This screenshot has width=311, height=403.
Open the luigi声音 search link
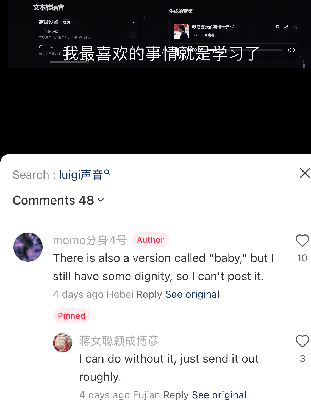84,175
